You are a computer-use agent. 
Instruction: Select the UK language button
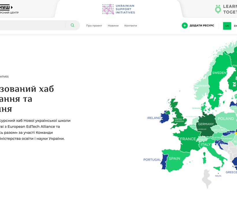pyautogui.click(x=227, y=26)
